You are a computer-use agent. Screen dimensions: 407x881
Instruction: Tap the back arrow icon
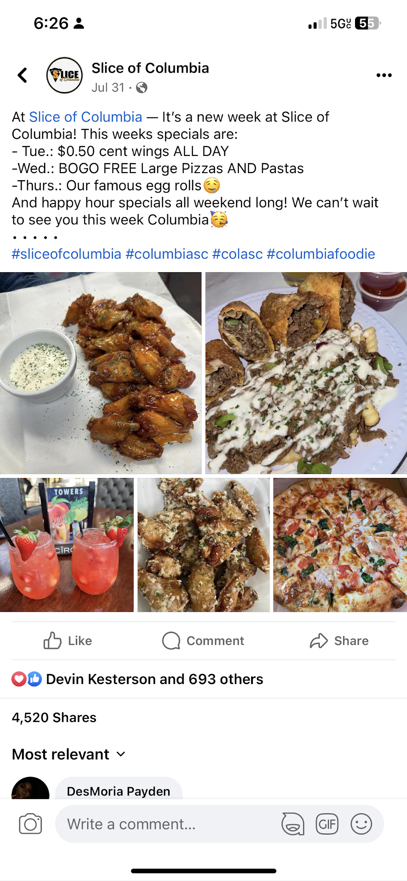pos(22,75)
